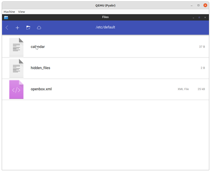Click the plus icon to add new file

point(17,28)
